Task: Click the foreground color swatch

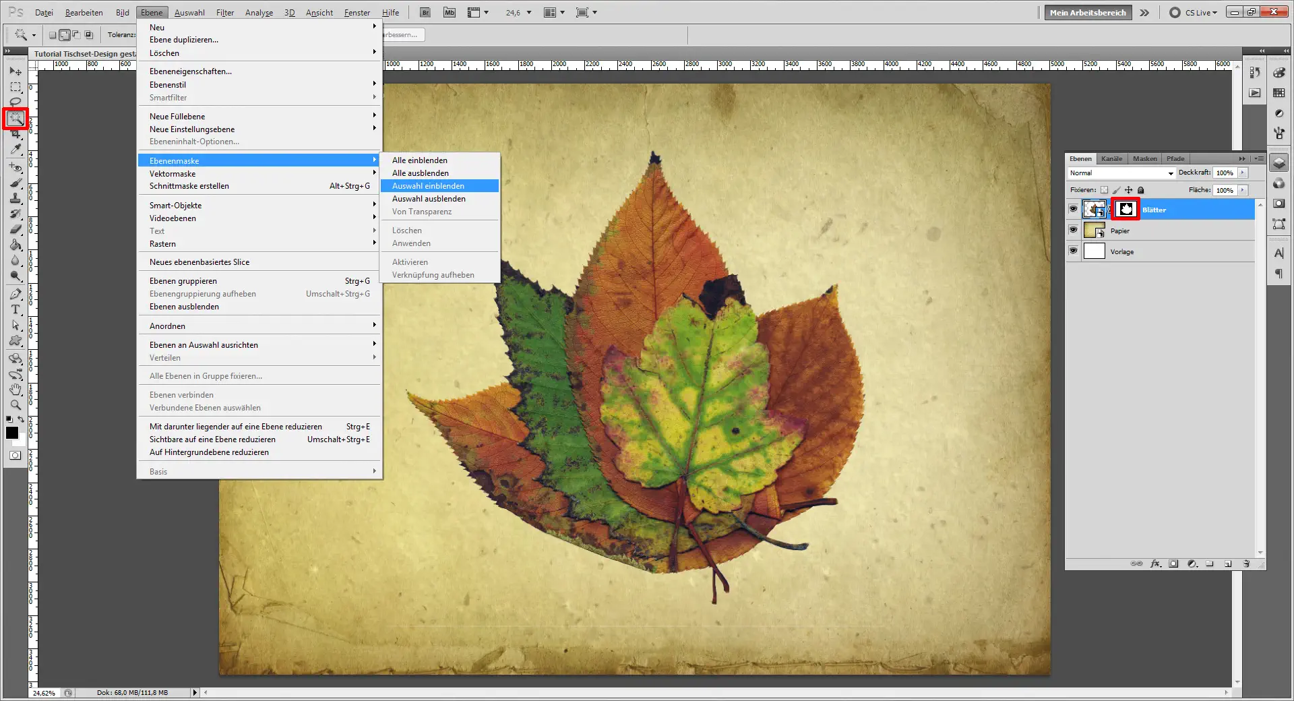Action: point(12,433)
